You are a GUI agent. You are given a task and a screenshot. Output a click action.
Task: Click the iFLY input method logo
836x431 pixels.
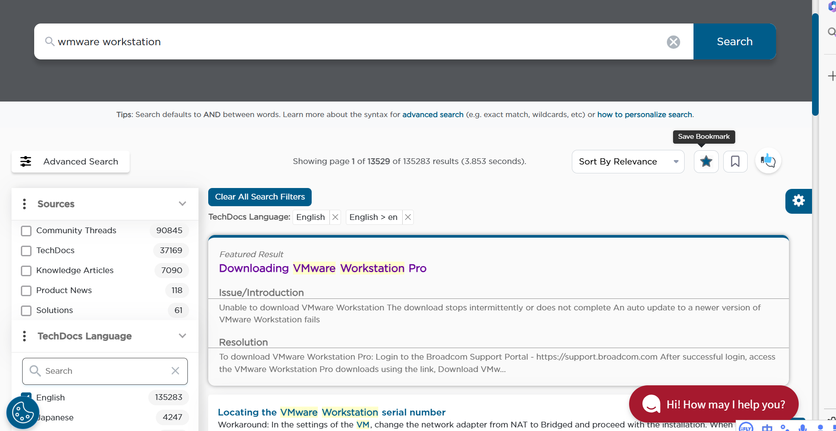click(x=746, y=427)
